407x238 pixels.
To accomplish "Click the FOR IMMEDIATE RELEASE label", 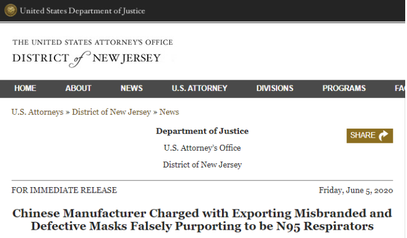I will [x=64, y=190].
